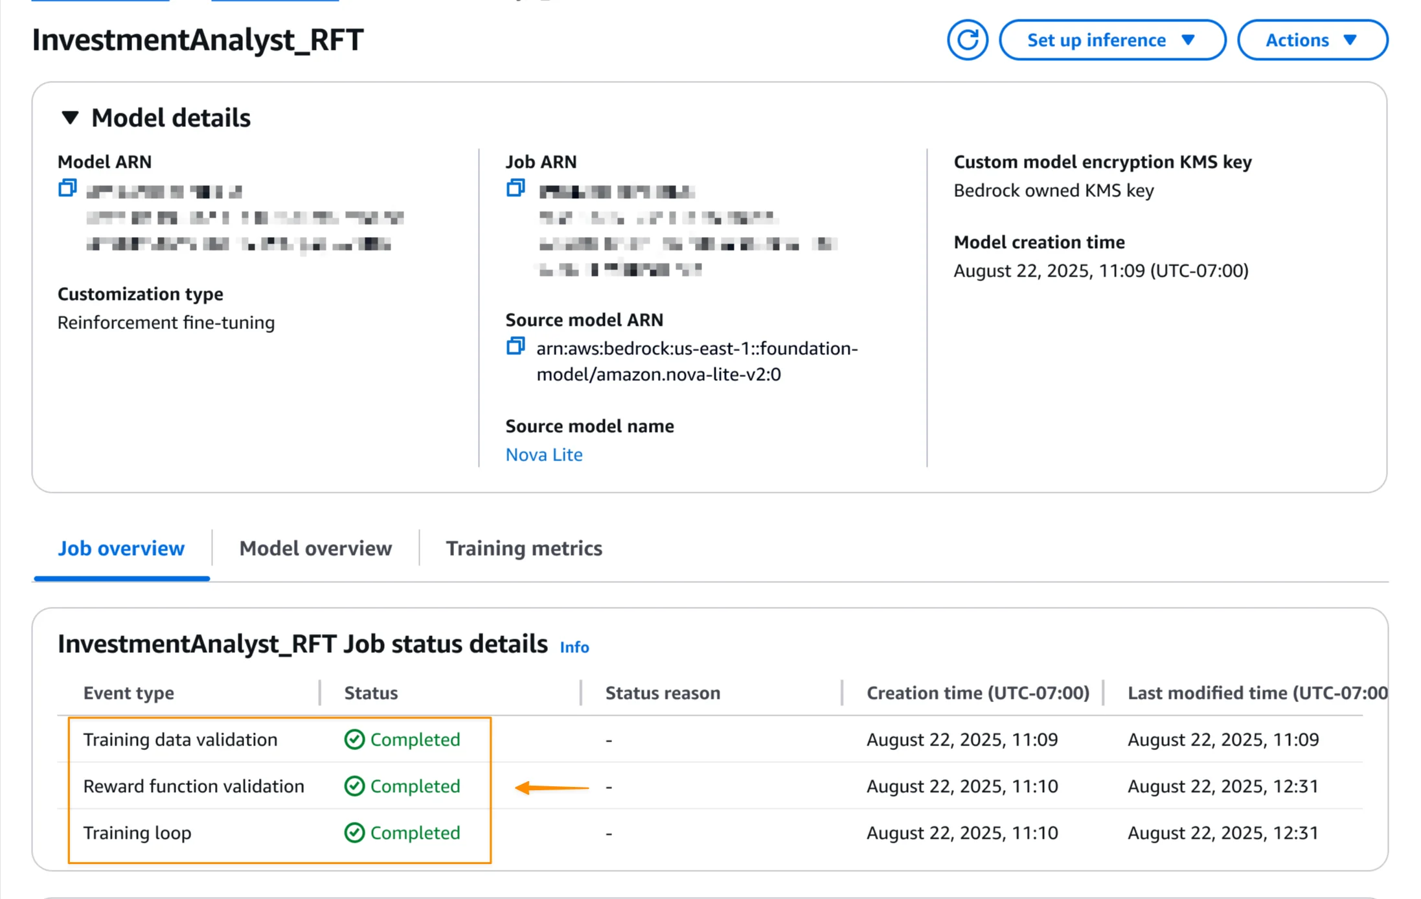
Task: Collapse the Model details section
Action: pyautogui.click(x=70, y=118)
